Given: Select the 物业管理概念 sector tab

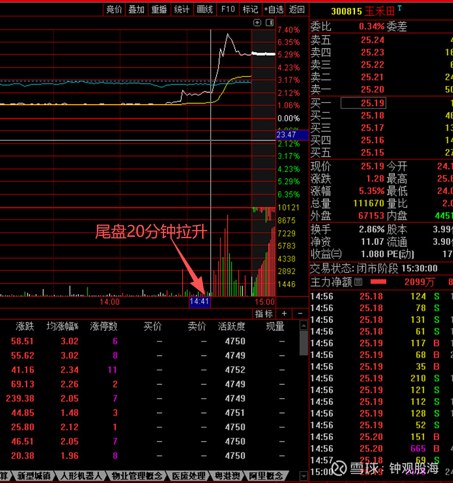Looking at the screenshot, I should coord(136,476).
